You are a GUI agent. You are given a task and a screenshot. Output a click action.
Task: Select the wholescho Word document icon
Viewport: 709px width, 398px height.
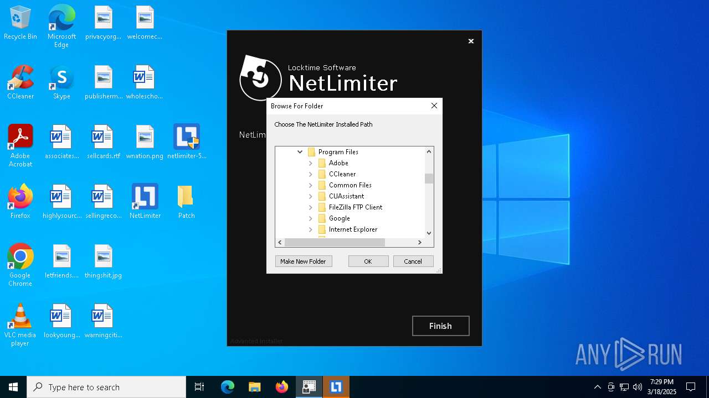pyautogui.click(x=145, y=83)
